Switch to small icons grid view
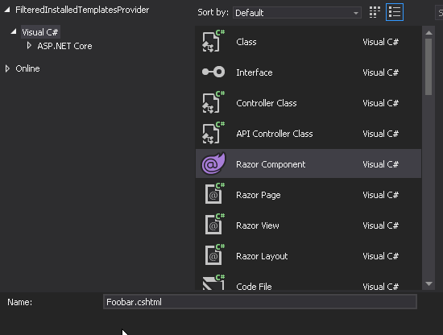The height and width of the screenshot is (335, 443). tap(375, 12)
